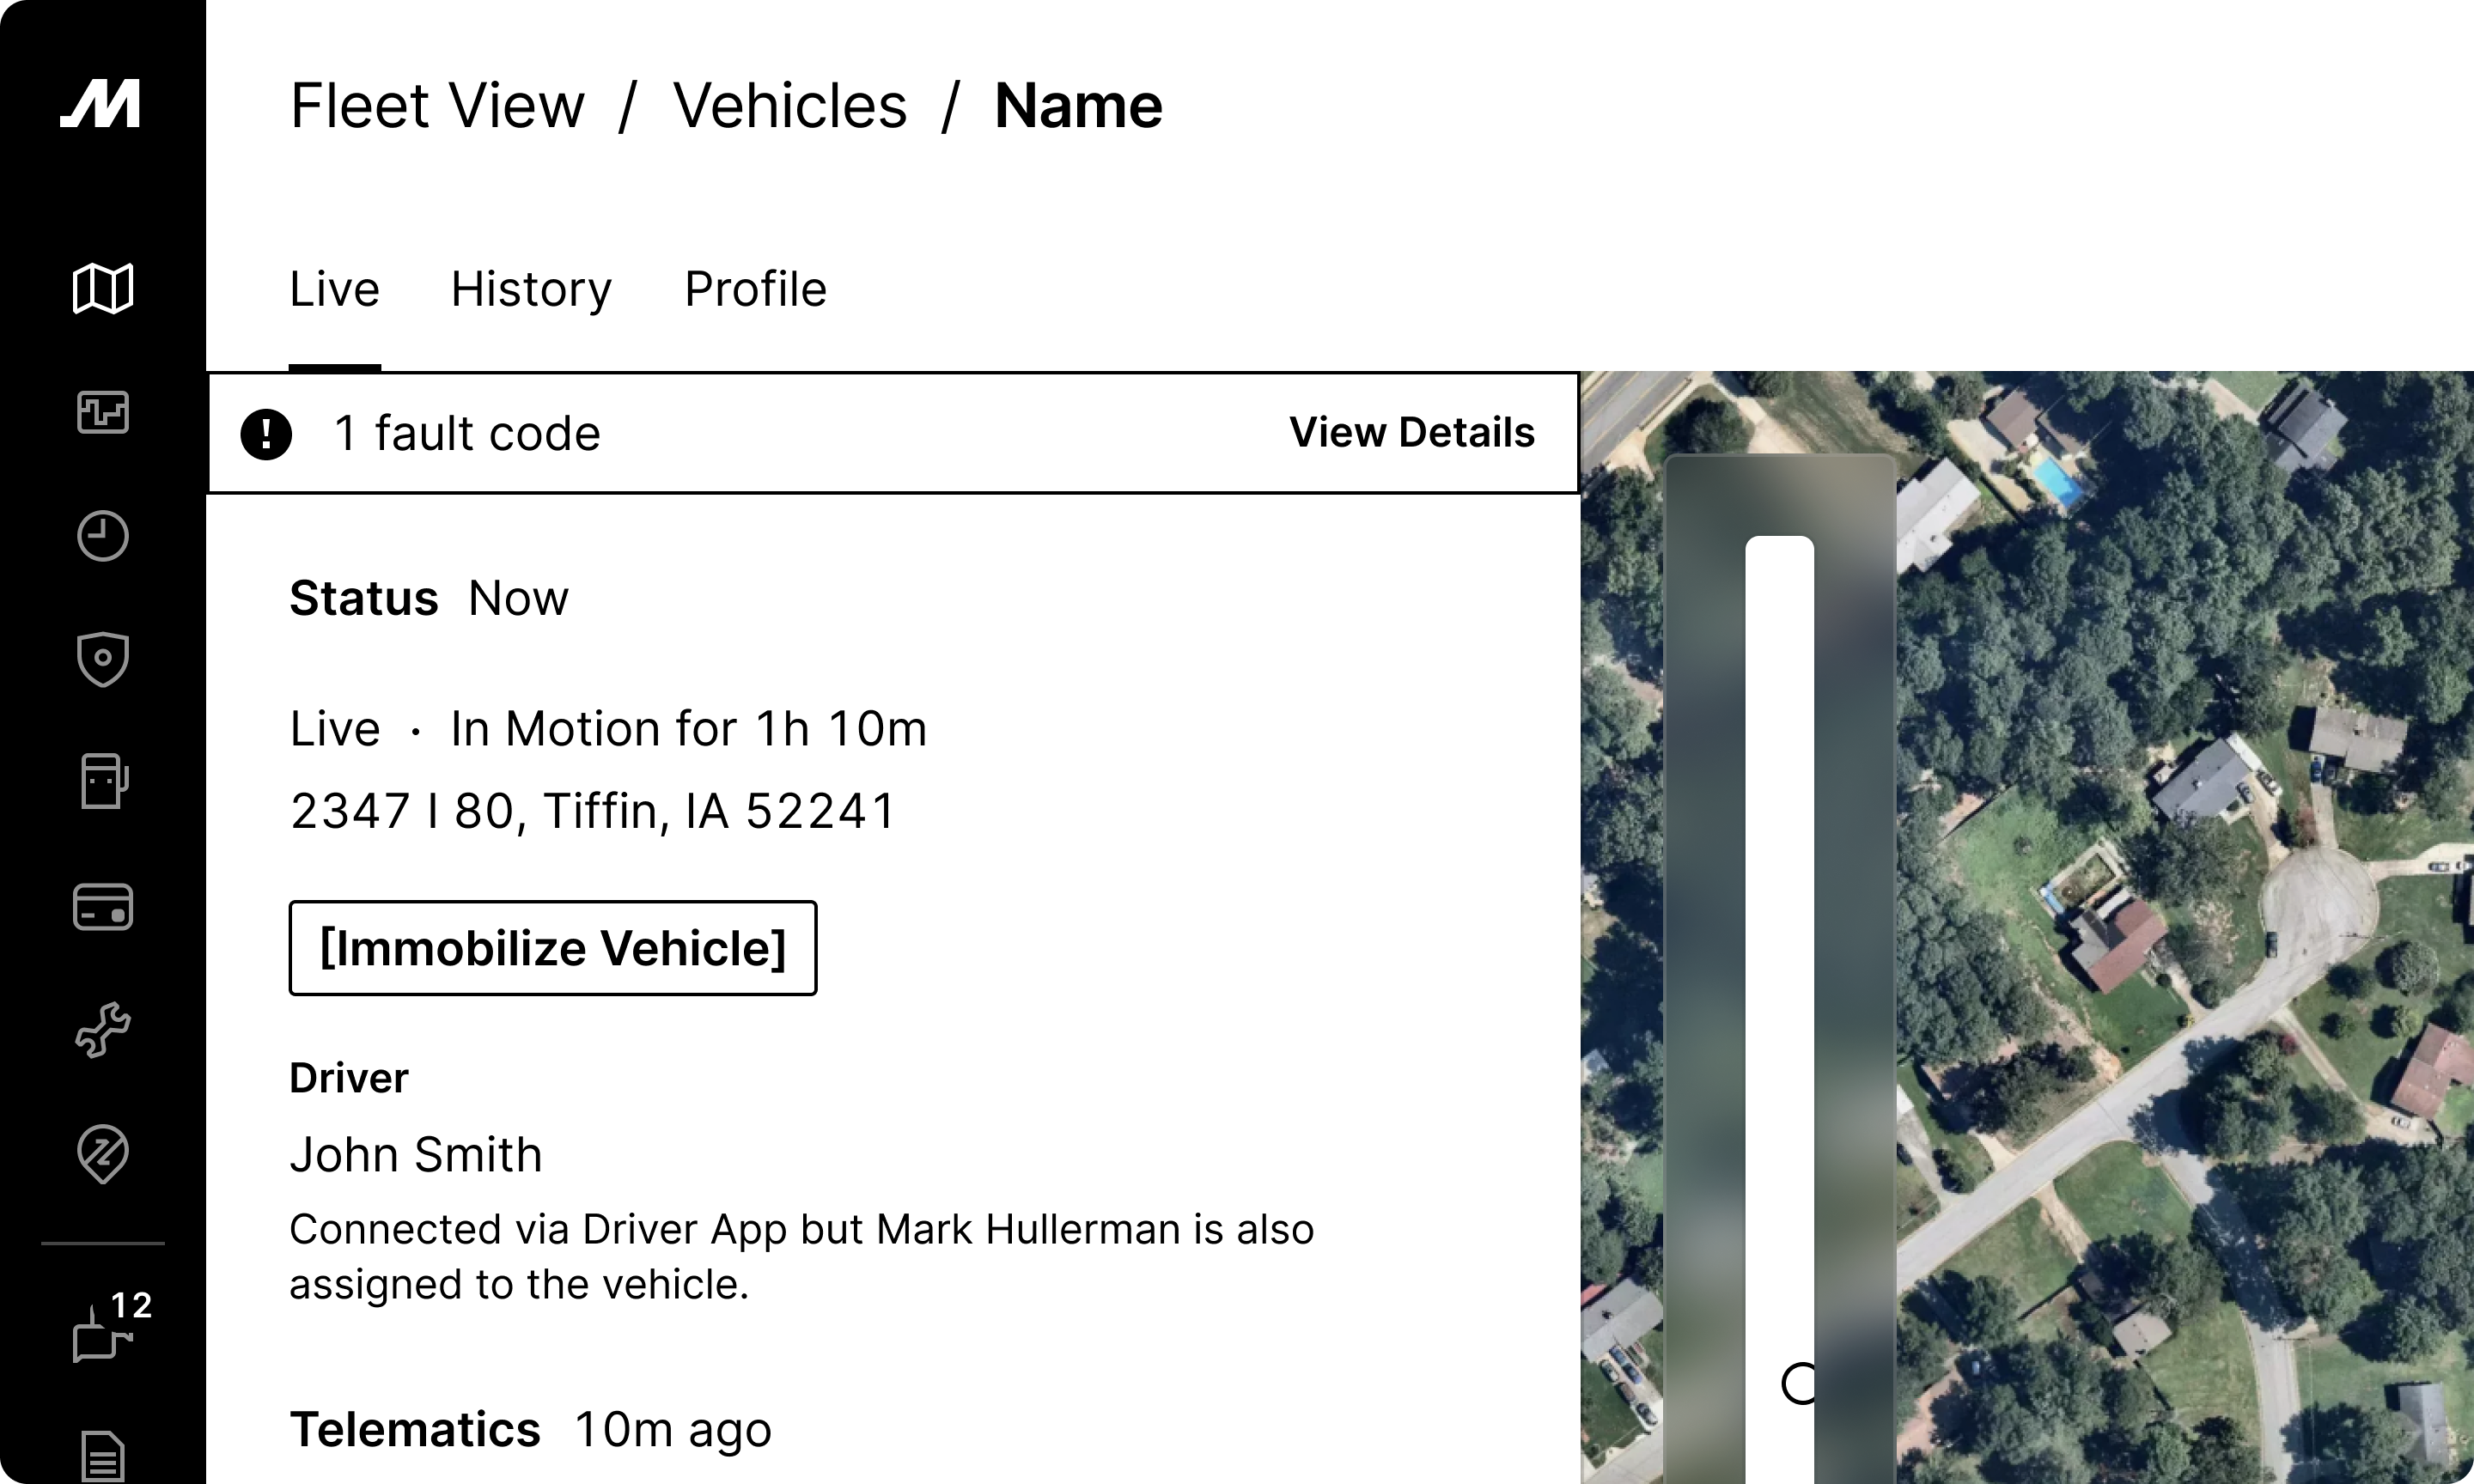Open messages icon with 12 badge
This screenshot has height=1484, width=2474.
(110, 1327)
